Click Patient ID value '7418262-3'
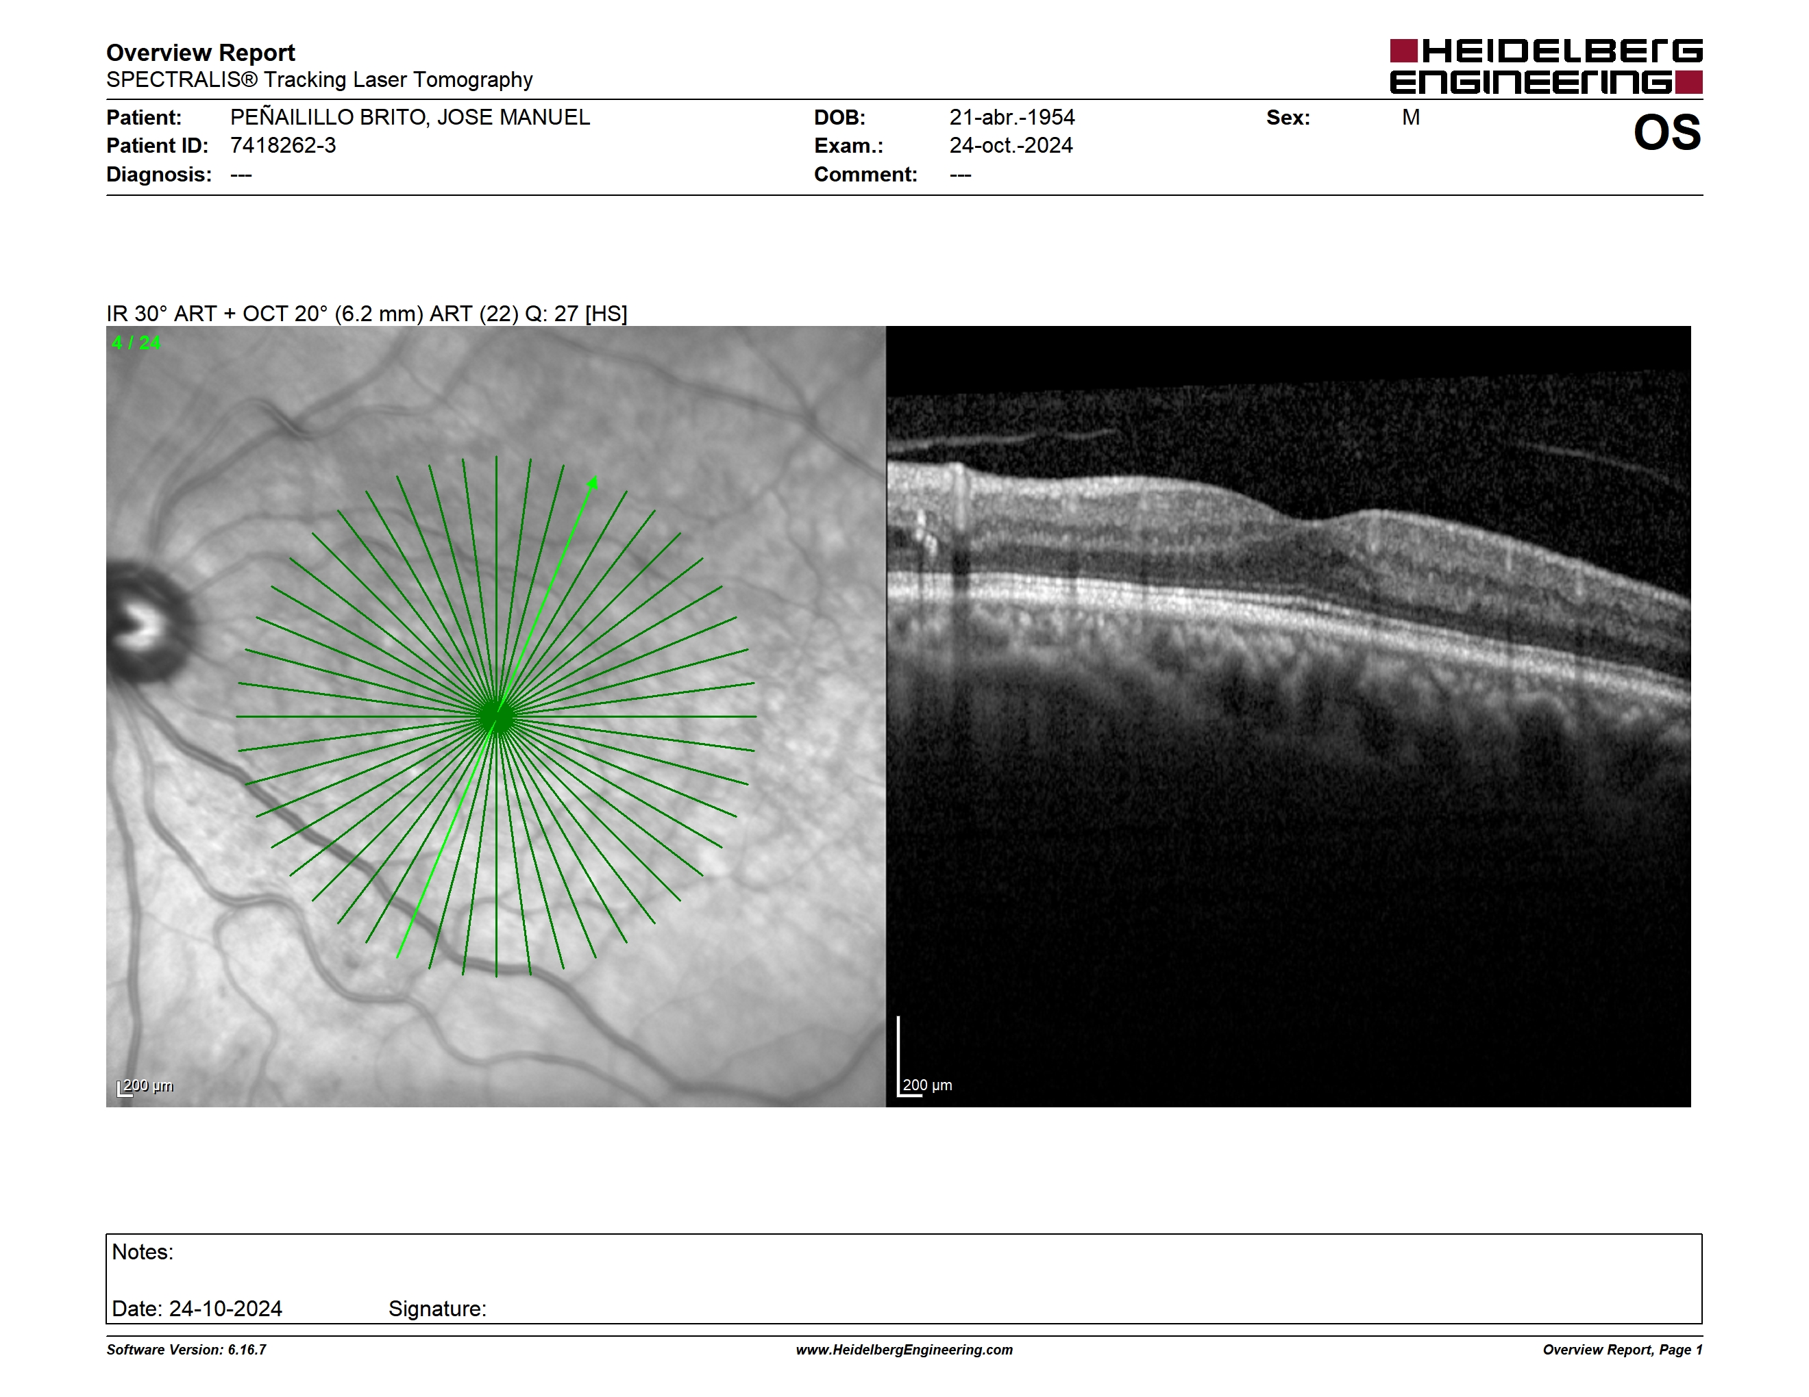Screen dimensions: 1809x1397 coord(283,146)
